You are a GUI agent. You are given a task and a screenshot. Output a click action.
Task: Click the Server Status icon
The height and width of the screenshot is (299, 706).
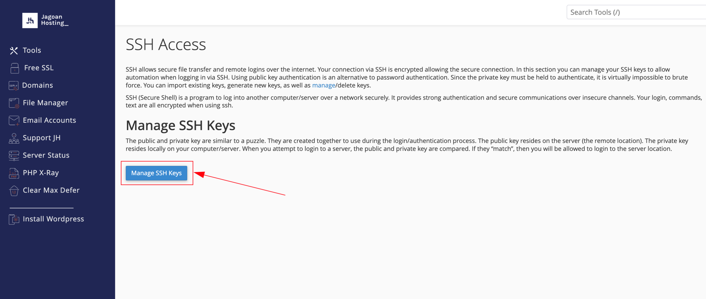(x=14, y=155)
